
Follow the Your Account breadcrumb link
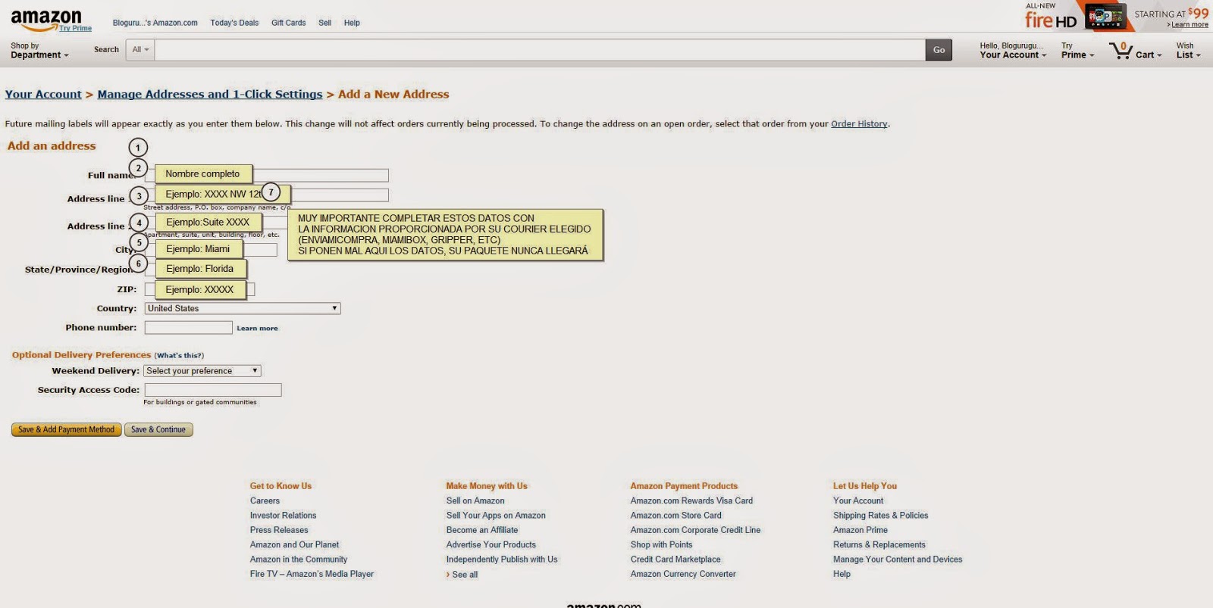coord(43,95)
